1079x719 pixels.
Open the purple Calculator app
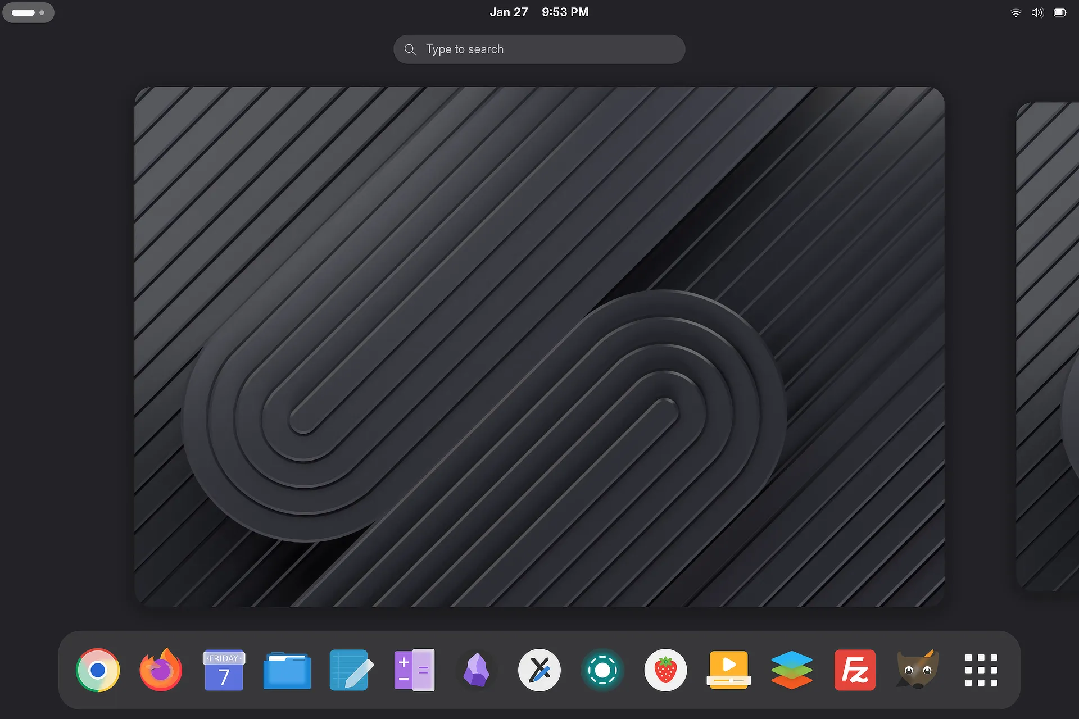pyautogui.click(x=414, y=670)
